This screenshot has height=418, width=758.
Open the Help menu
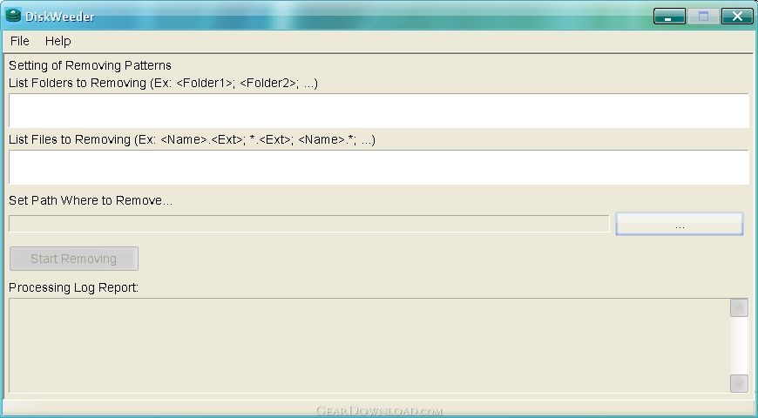point(58,41)
